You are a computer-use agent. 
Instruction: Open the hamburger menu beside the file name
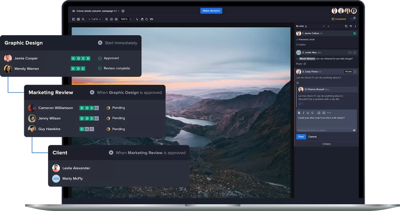[74, 11]
